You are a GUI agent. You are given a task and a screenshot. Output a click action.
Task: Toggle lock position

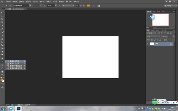coord(157,40)
